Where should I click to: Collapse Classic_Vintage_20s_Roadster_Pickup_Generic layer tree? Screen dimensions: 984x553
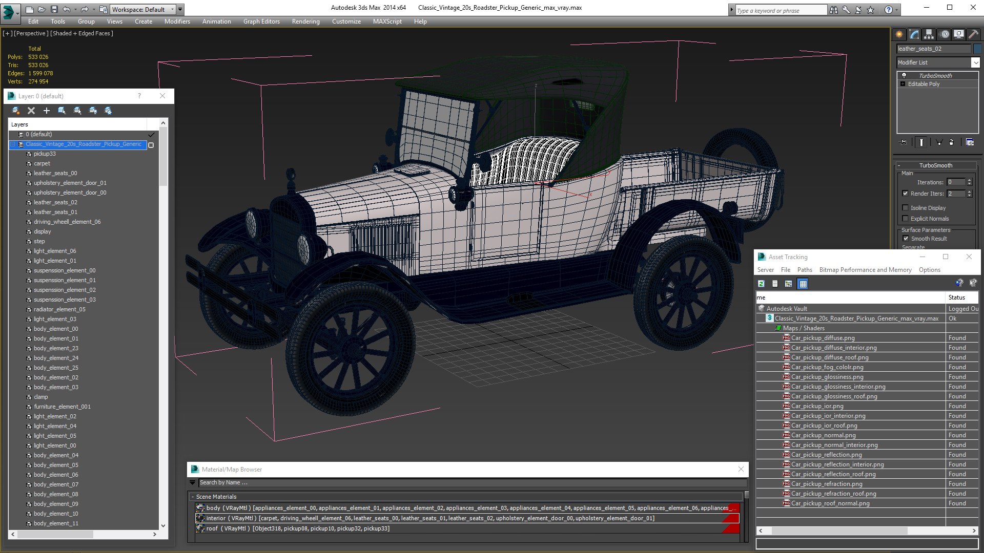coord(13,144)
